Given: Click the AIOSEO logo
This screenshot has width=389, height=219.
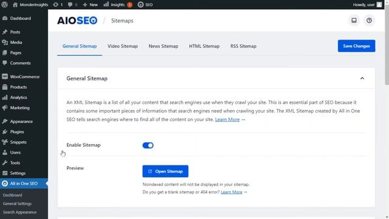Looking at the screenshot, I should 77,20.
